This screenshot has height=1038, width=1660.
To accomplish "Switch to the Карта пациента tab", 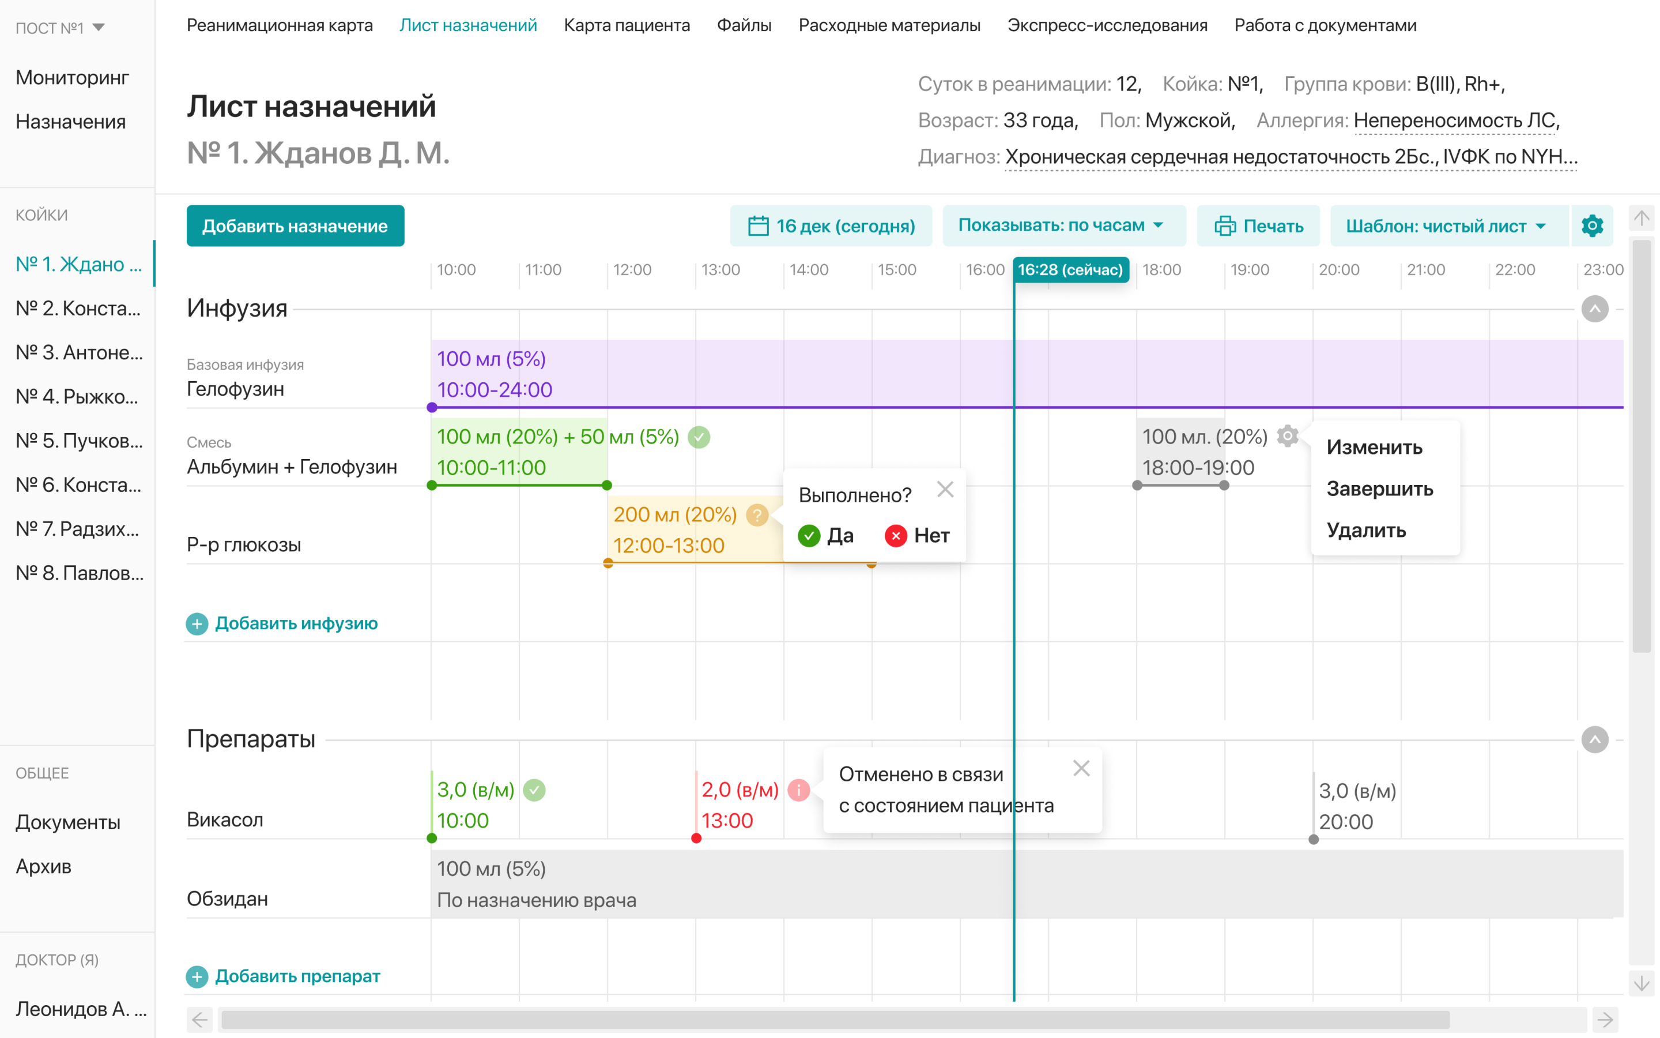I will [627, 25].
